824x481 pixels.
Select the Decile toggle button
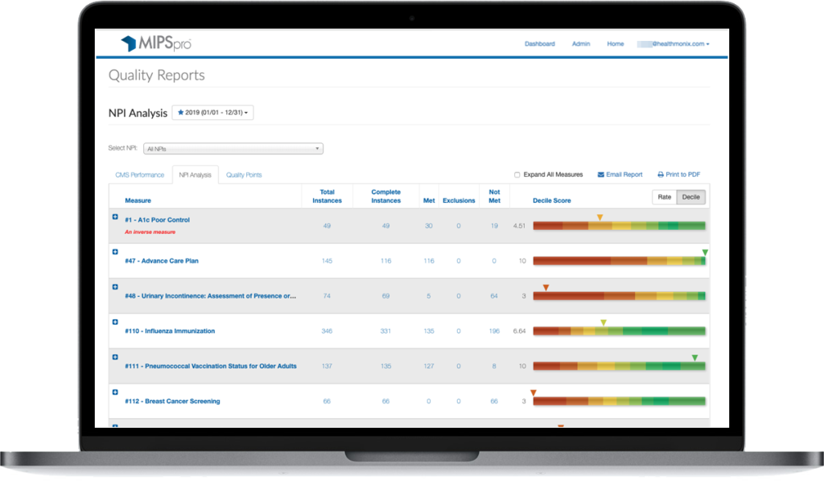693,197
